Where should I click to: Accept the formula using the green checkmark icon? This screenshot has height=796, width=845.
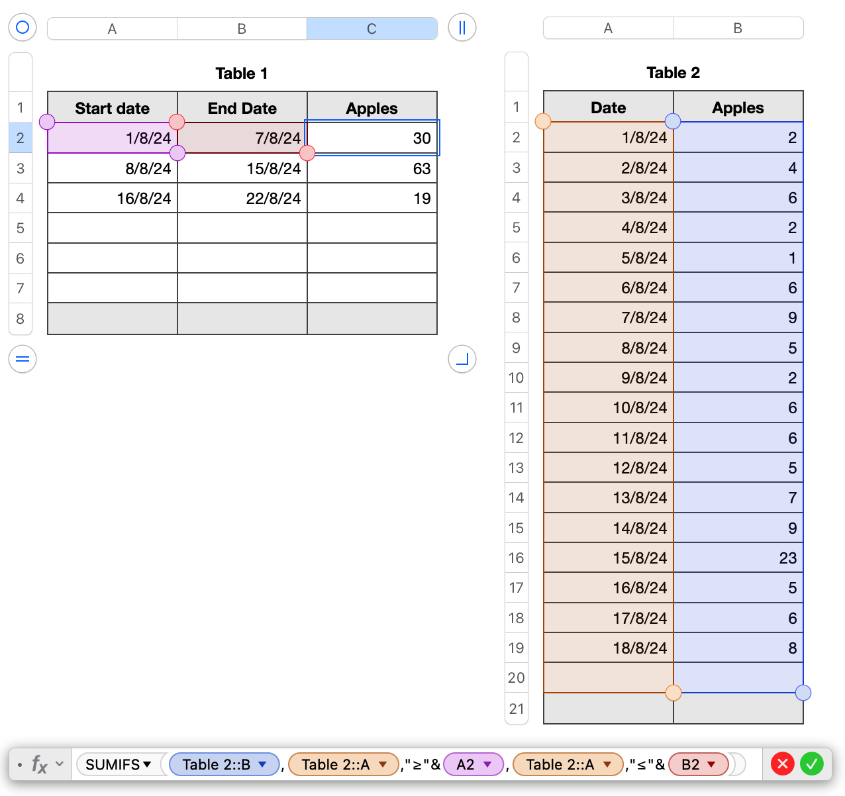click(x=813, y=764)
